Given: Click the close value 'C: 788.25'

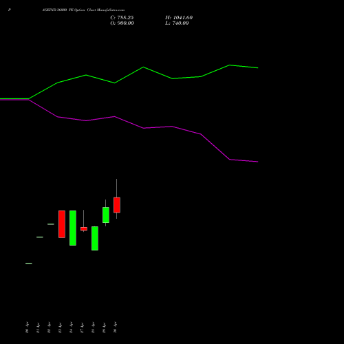Looking at the screenshot, I should [122, 18].
